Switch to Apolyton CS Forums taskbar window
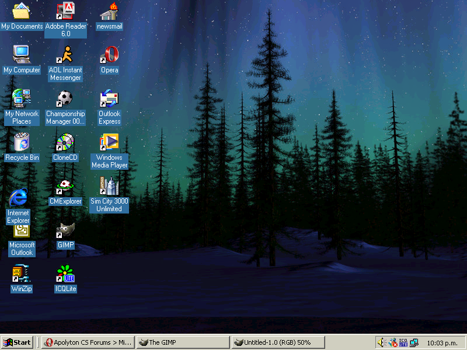Viewport: 467px width, 350px height. point(88,342)
